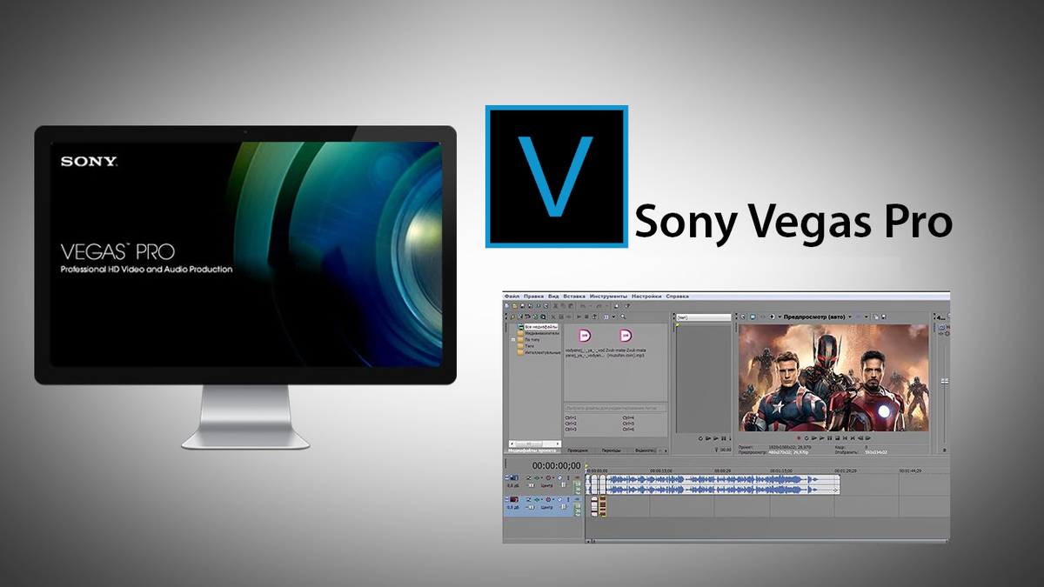1044x587 pixels.
Task: Select the magnifying glass zoom icon in media toolbar
Action: [622, 317]
